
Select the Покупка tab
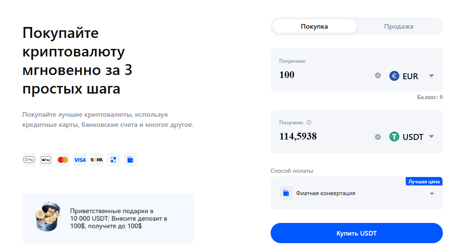pyautogui.click(x=315, y=26)
